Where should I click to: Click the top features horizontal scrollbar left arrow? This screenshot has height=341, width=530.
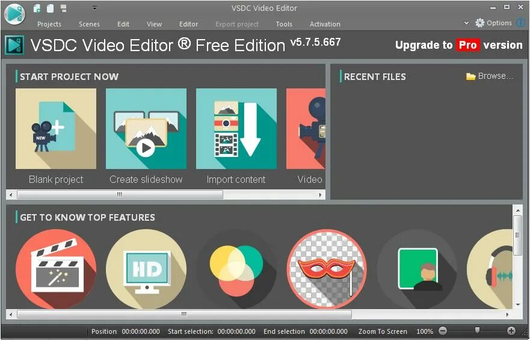[11, 315]
